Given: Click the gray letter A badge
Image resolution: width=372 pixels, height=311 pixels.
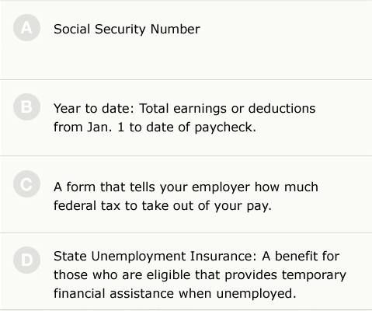Looking at the screenshot, I should coord(26,28).
